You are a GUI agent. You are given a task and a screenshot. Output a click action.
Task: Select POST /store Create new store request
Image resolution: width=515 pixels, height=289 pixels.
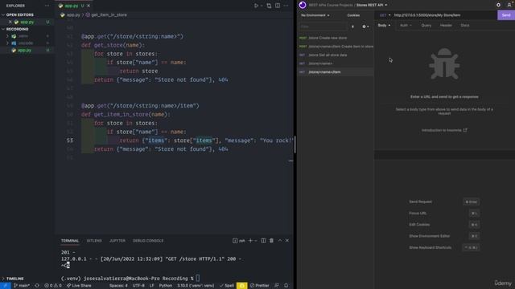point(336,38)
